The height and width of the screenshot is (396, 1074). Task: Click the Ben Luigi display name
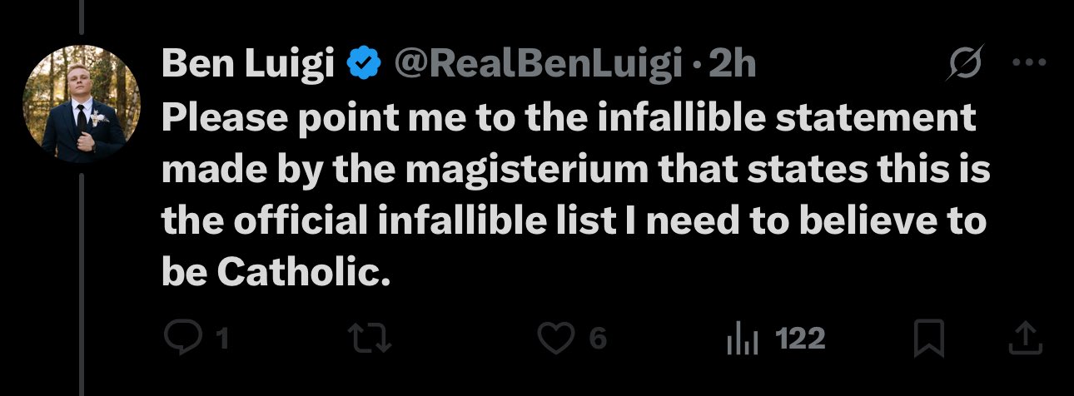pos(246,65)
